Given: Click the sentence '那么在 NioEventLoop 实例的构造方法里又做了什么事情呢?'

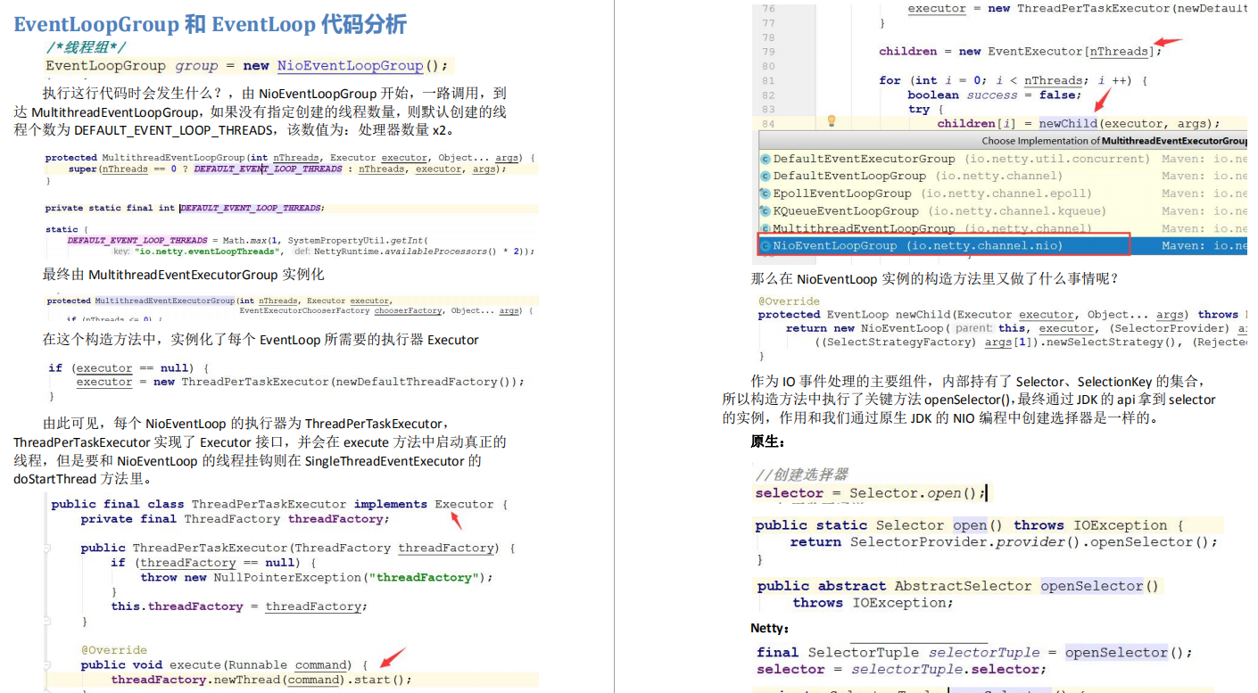Looking at the screenshot, I should pos(935,279).
